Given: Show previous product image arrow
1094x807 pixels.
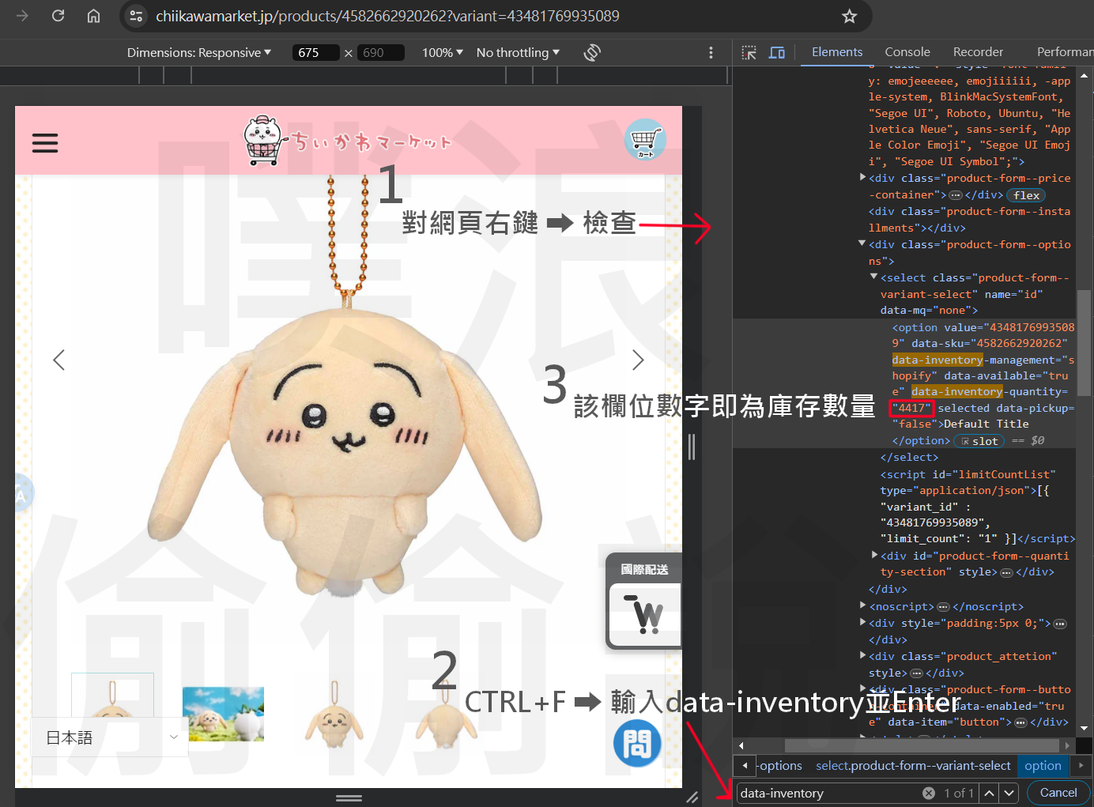Looking at the screenshot, I should [58, 360].
